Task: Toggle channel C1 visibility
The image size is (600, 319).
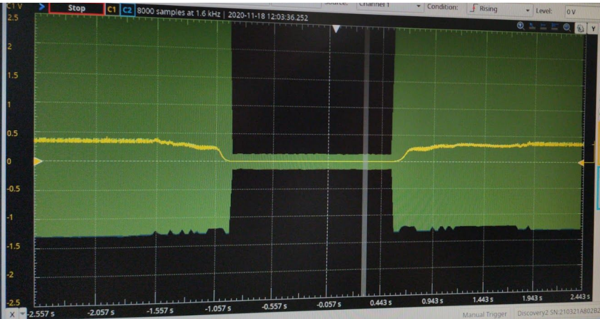Action: coord(112,9)
